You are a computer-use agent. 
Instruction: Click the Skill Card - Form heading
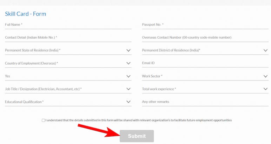(x=26, y=14)
